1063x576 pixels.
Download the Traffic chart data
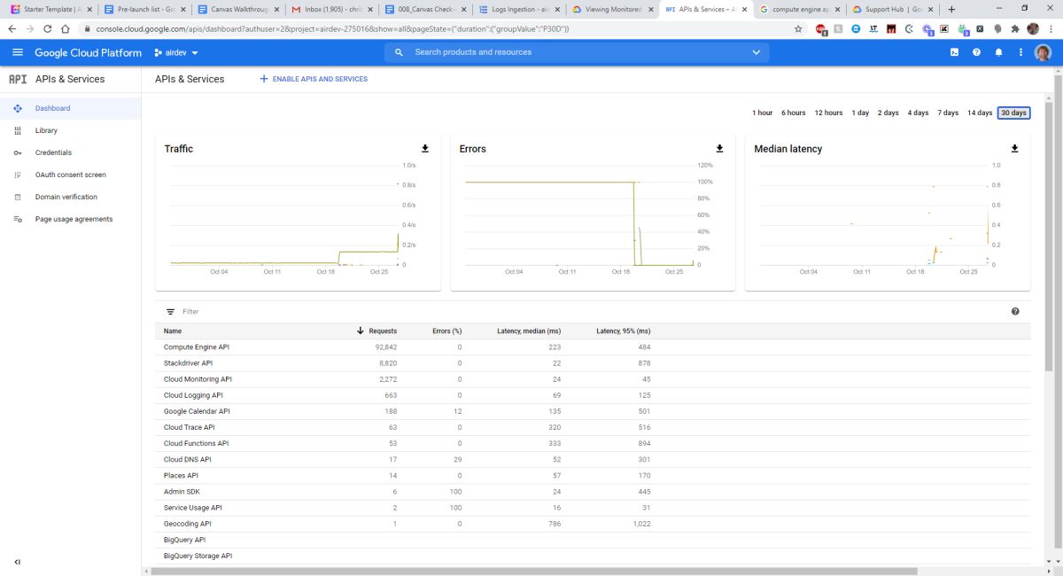[424, 149]
